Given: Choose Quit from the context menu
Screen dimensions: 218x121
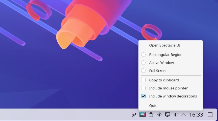Looking at the screenshot, I should coord(153,105).
